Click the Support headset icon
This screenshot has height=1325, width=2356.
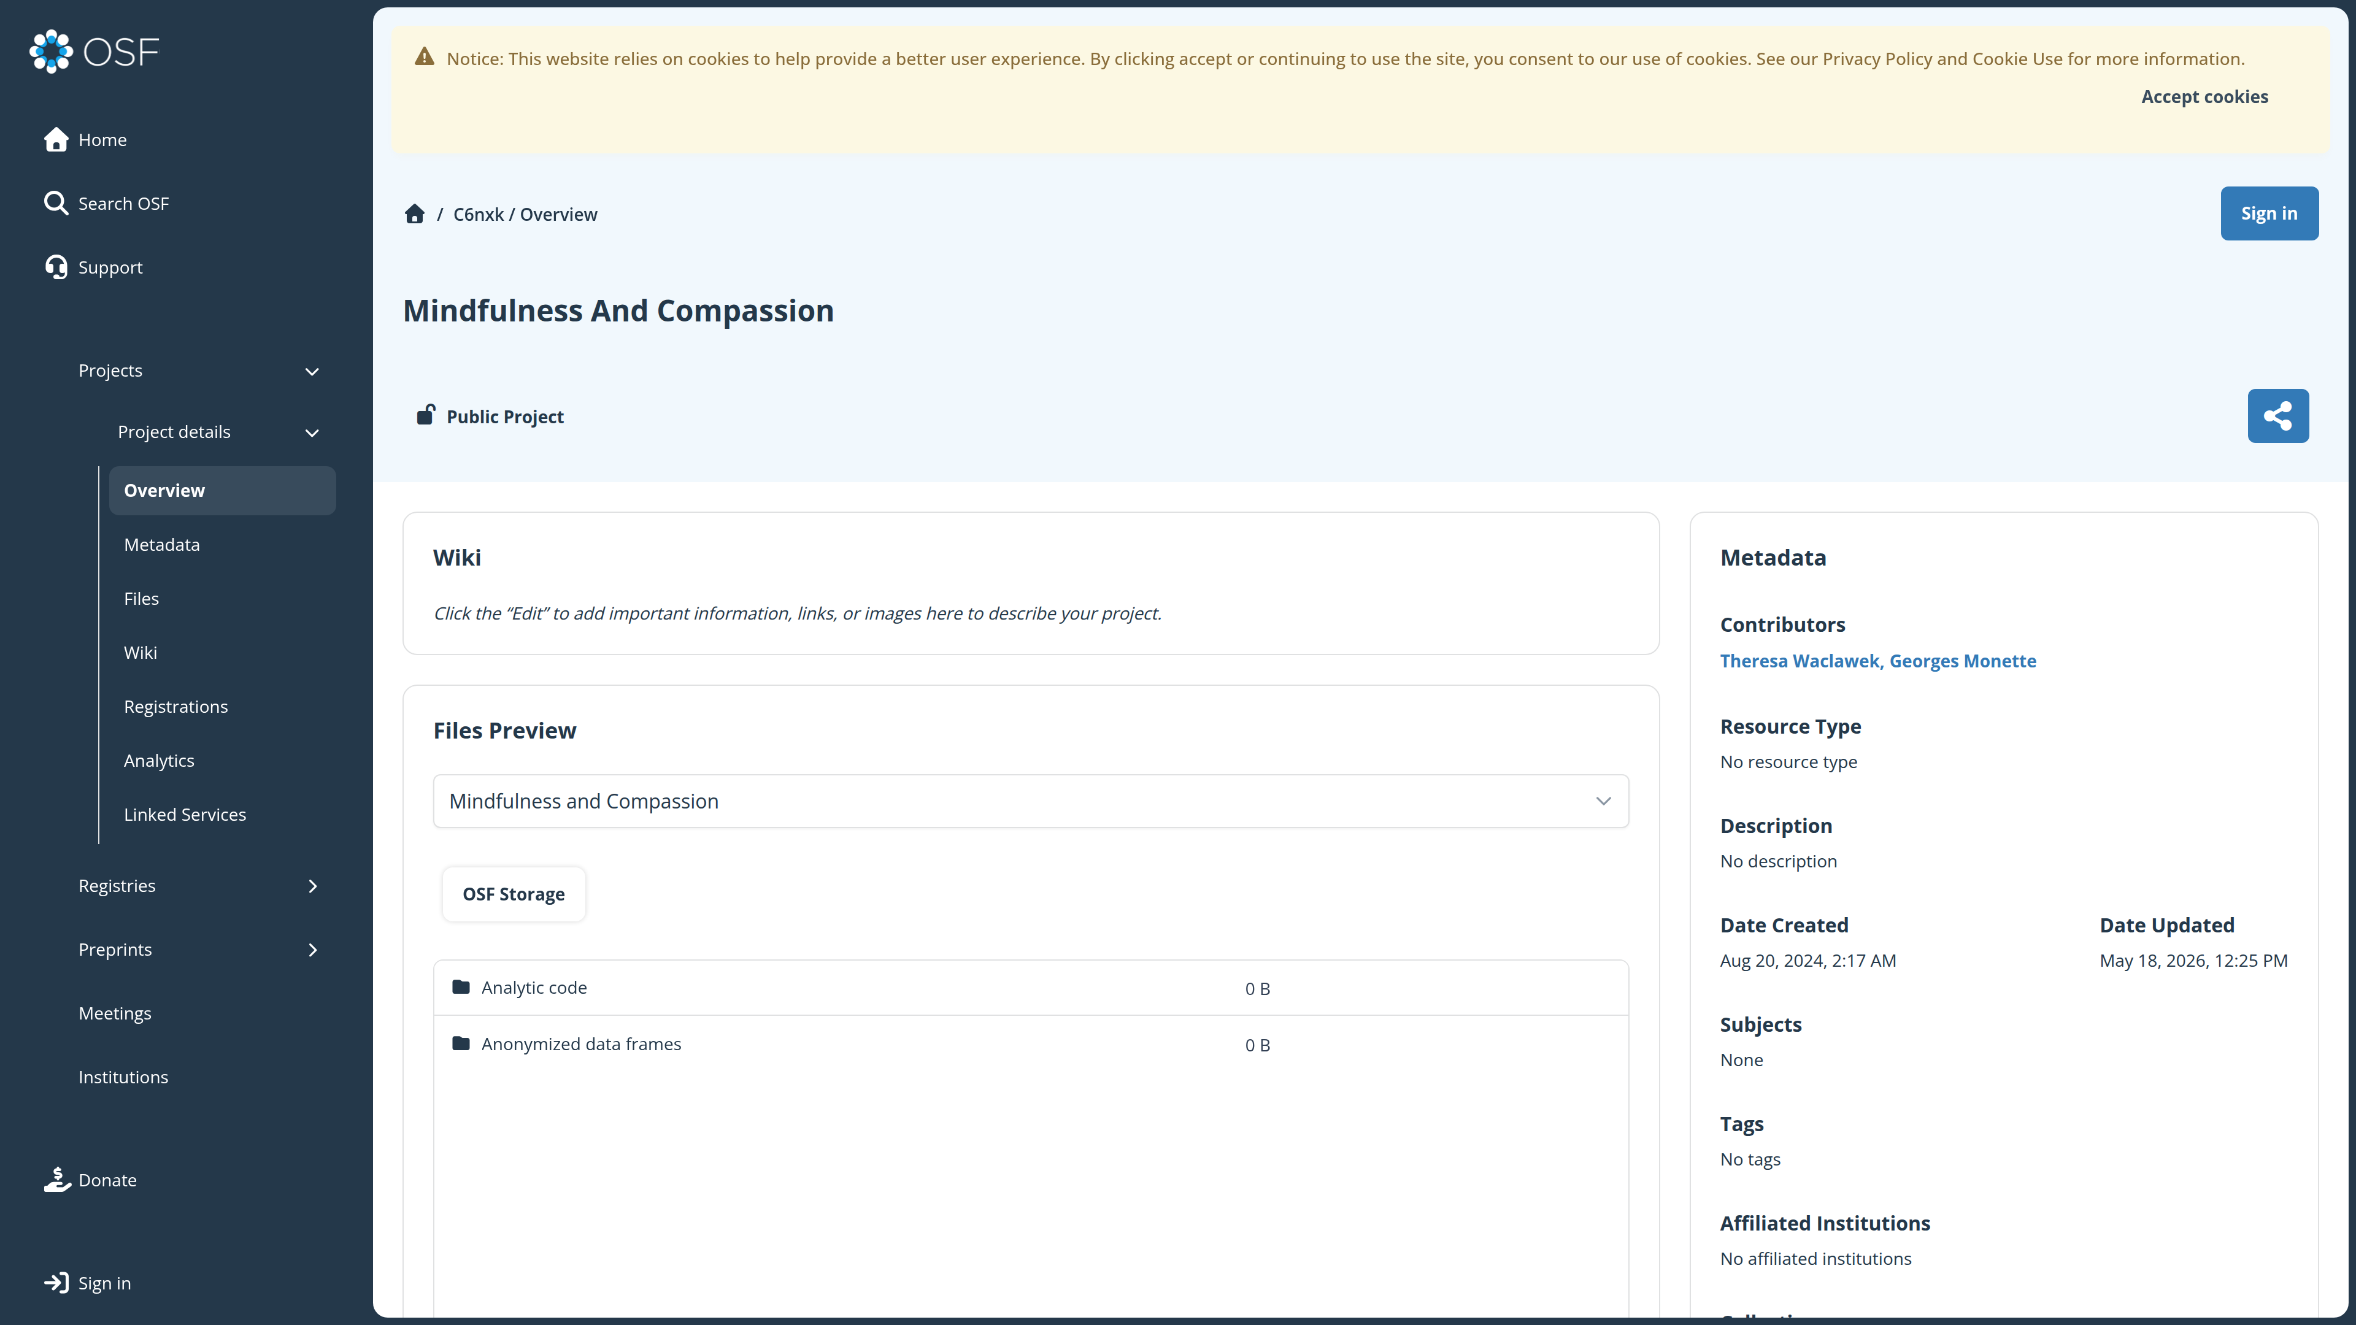coord(56,267)
